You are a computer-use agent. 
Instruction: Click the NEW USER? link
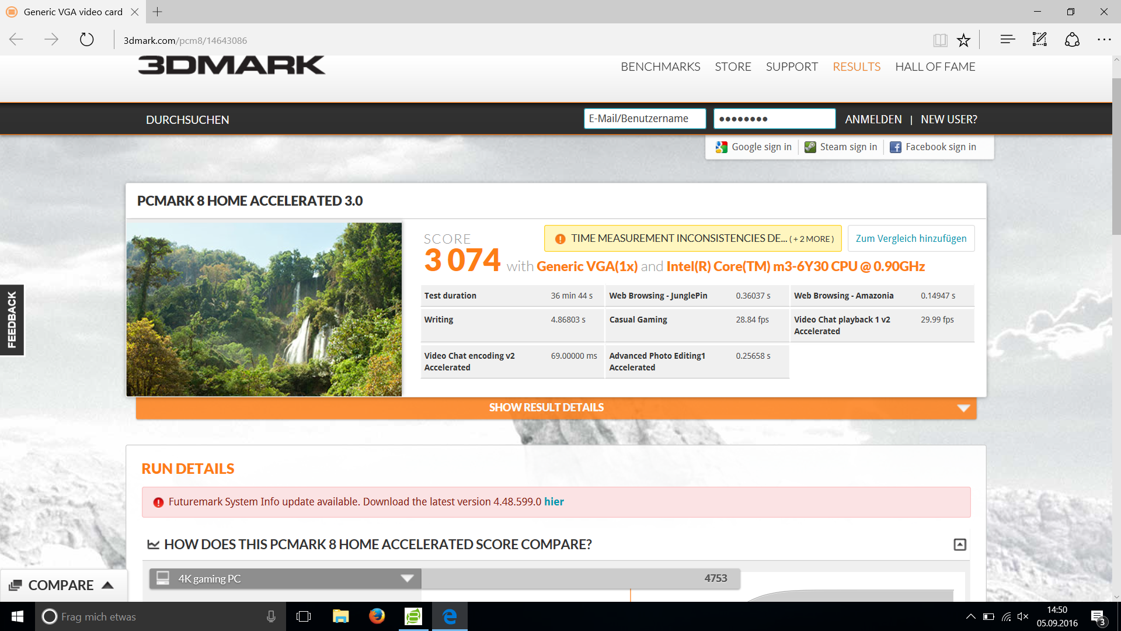[x=949, y=119]
